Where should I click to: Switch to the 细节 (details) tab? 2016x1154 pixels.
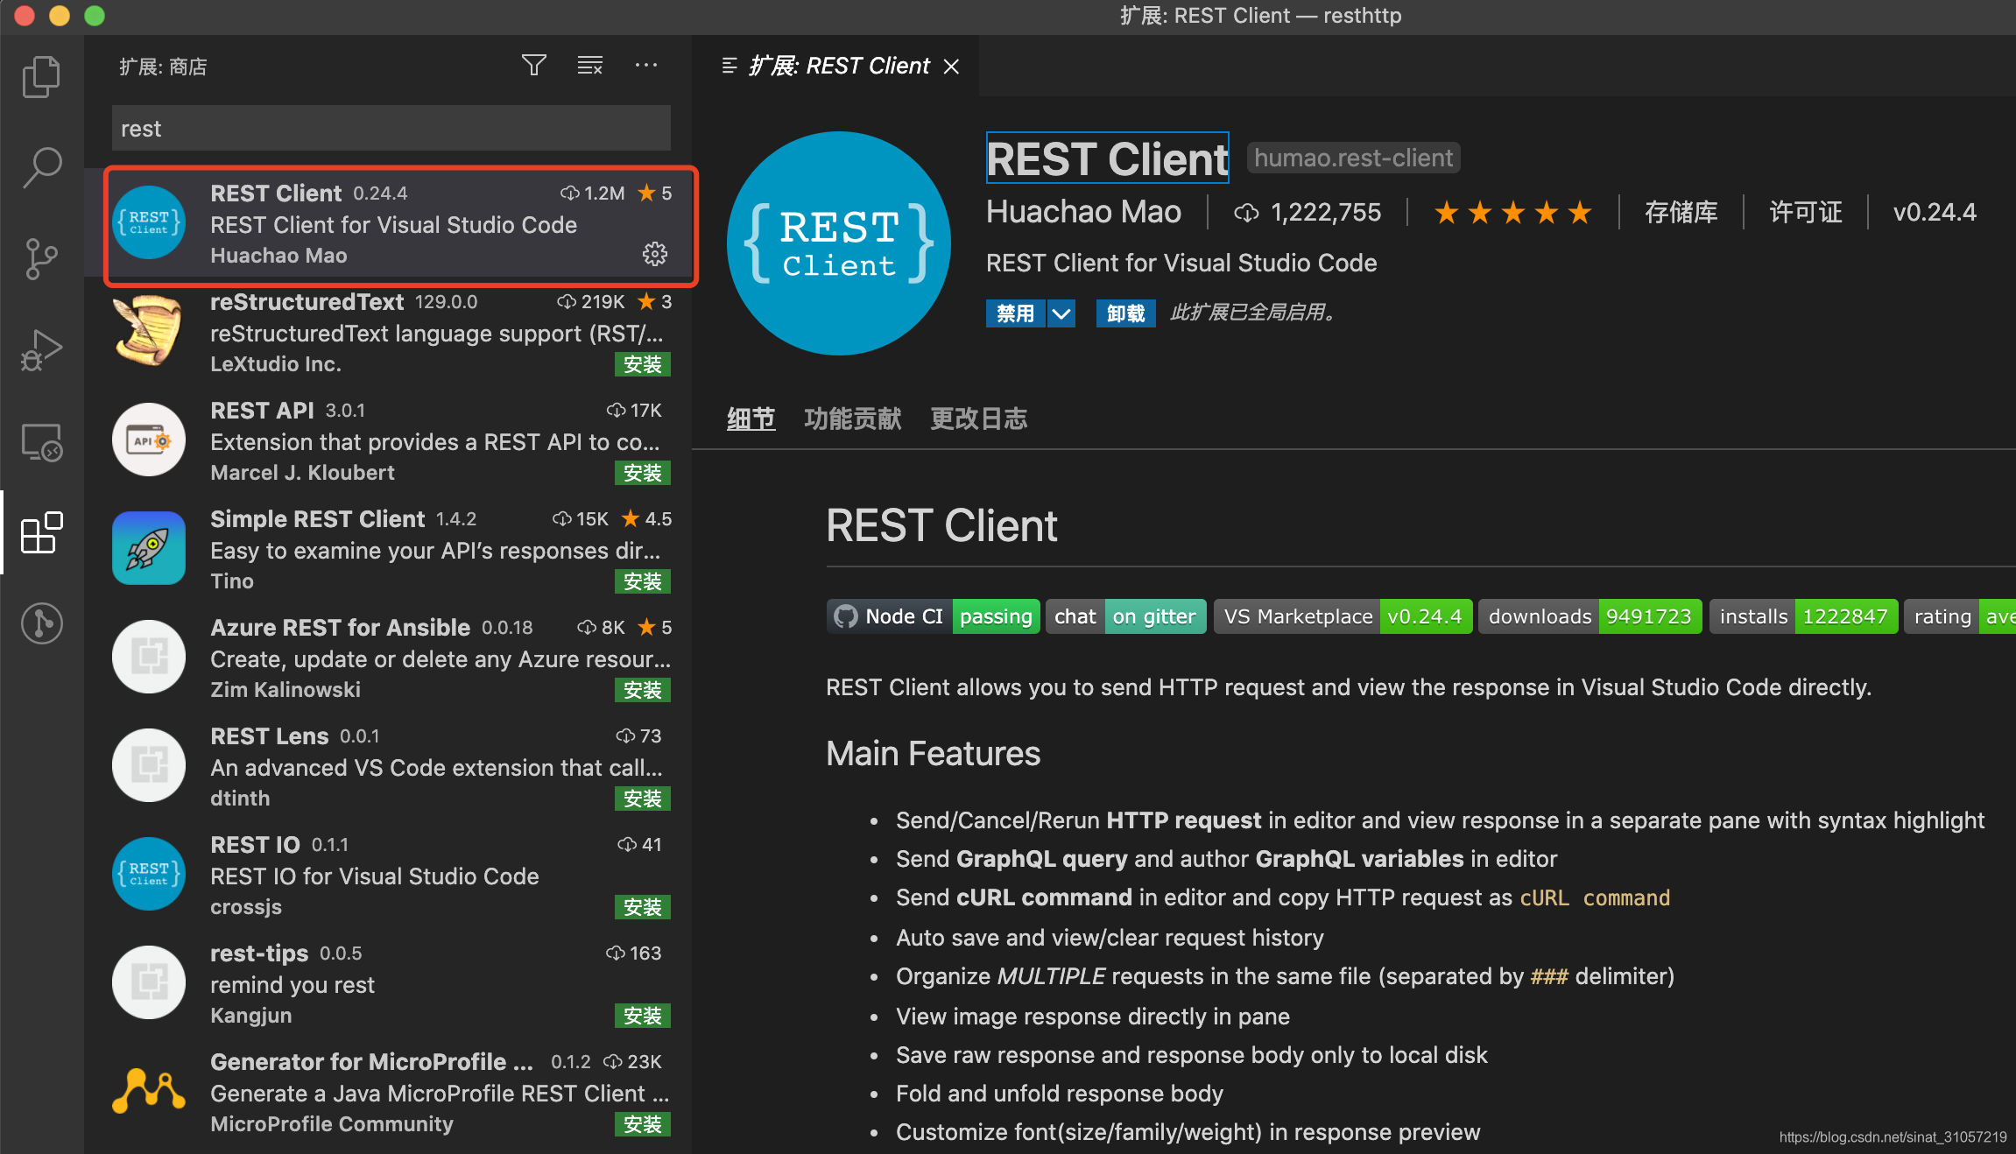751,419
